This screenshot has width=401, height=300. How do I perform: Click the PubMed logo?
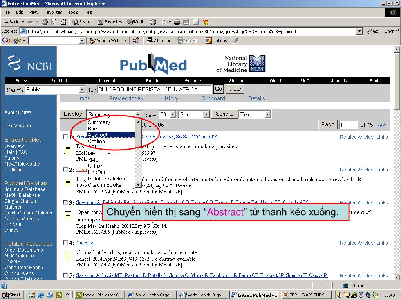pyautogui.click(x=154, y=64)
